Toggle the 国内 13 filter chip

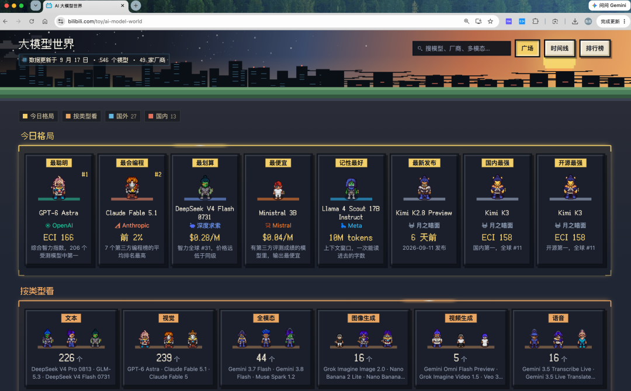(x=162, y=116)
